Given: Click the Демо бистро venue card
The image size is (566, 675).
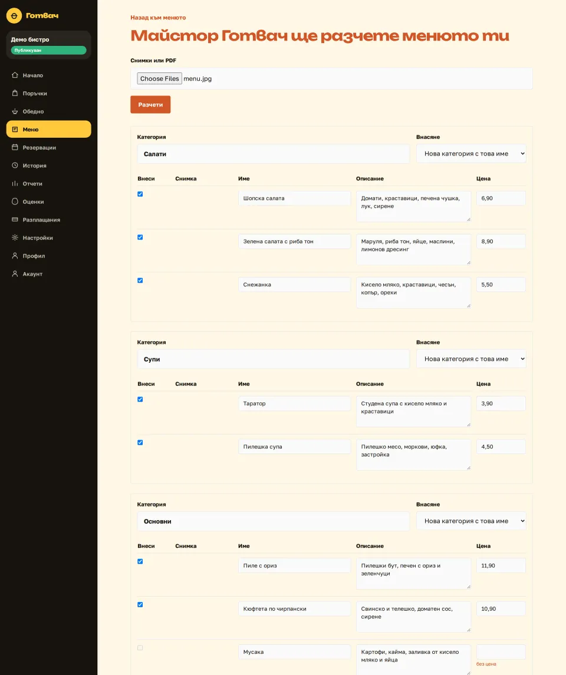Looking at the screenshot, I should tap(49, 45).
